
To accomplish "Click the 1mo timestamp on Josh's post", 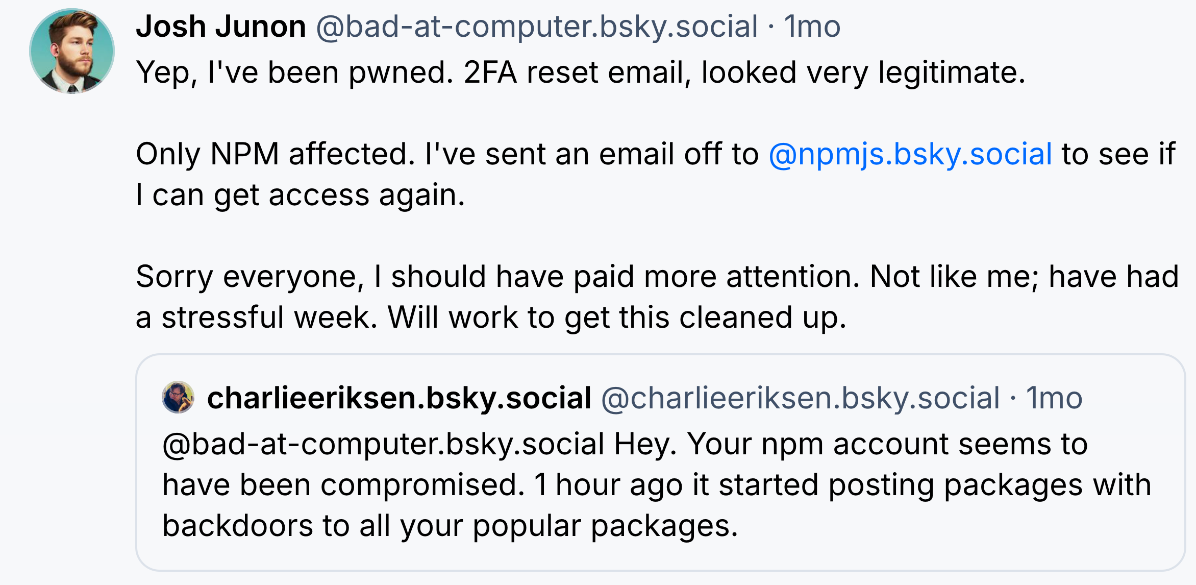I will (812, 27).
